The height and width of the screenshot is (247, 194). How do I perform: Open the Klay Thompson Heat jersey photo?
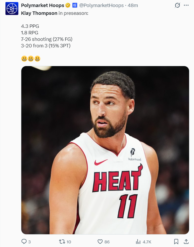pos(105,150)
